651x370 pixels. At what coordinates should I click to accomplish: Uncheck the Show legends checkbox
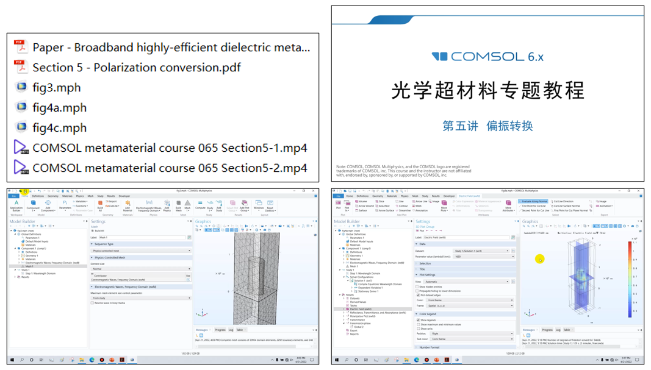[419, 319]
